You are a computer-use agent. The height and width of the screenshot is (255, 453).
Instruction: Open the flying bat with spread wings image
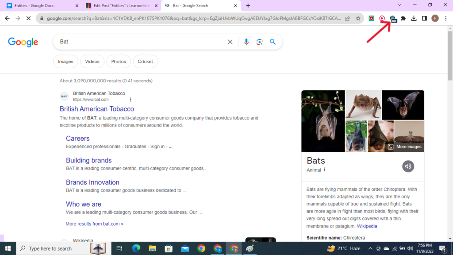point(403,104)
